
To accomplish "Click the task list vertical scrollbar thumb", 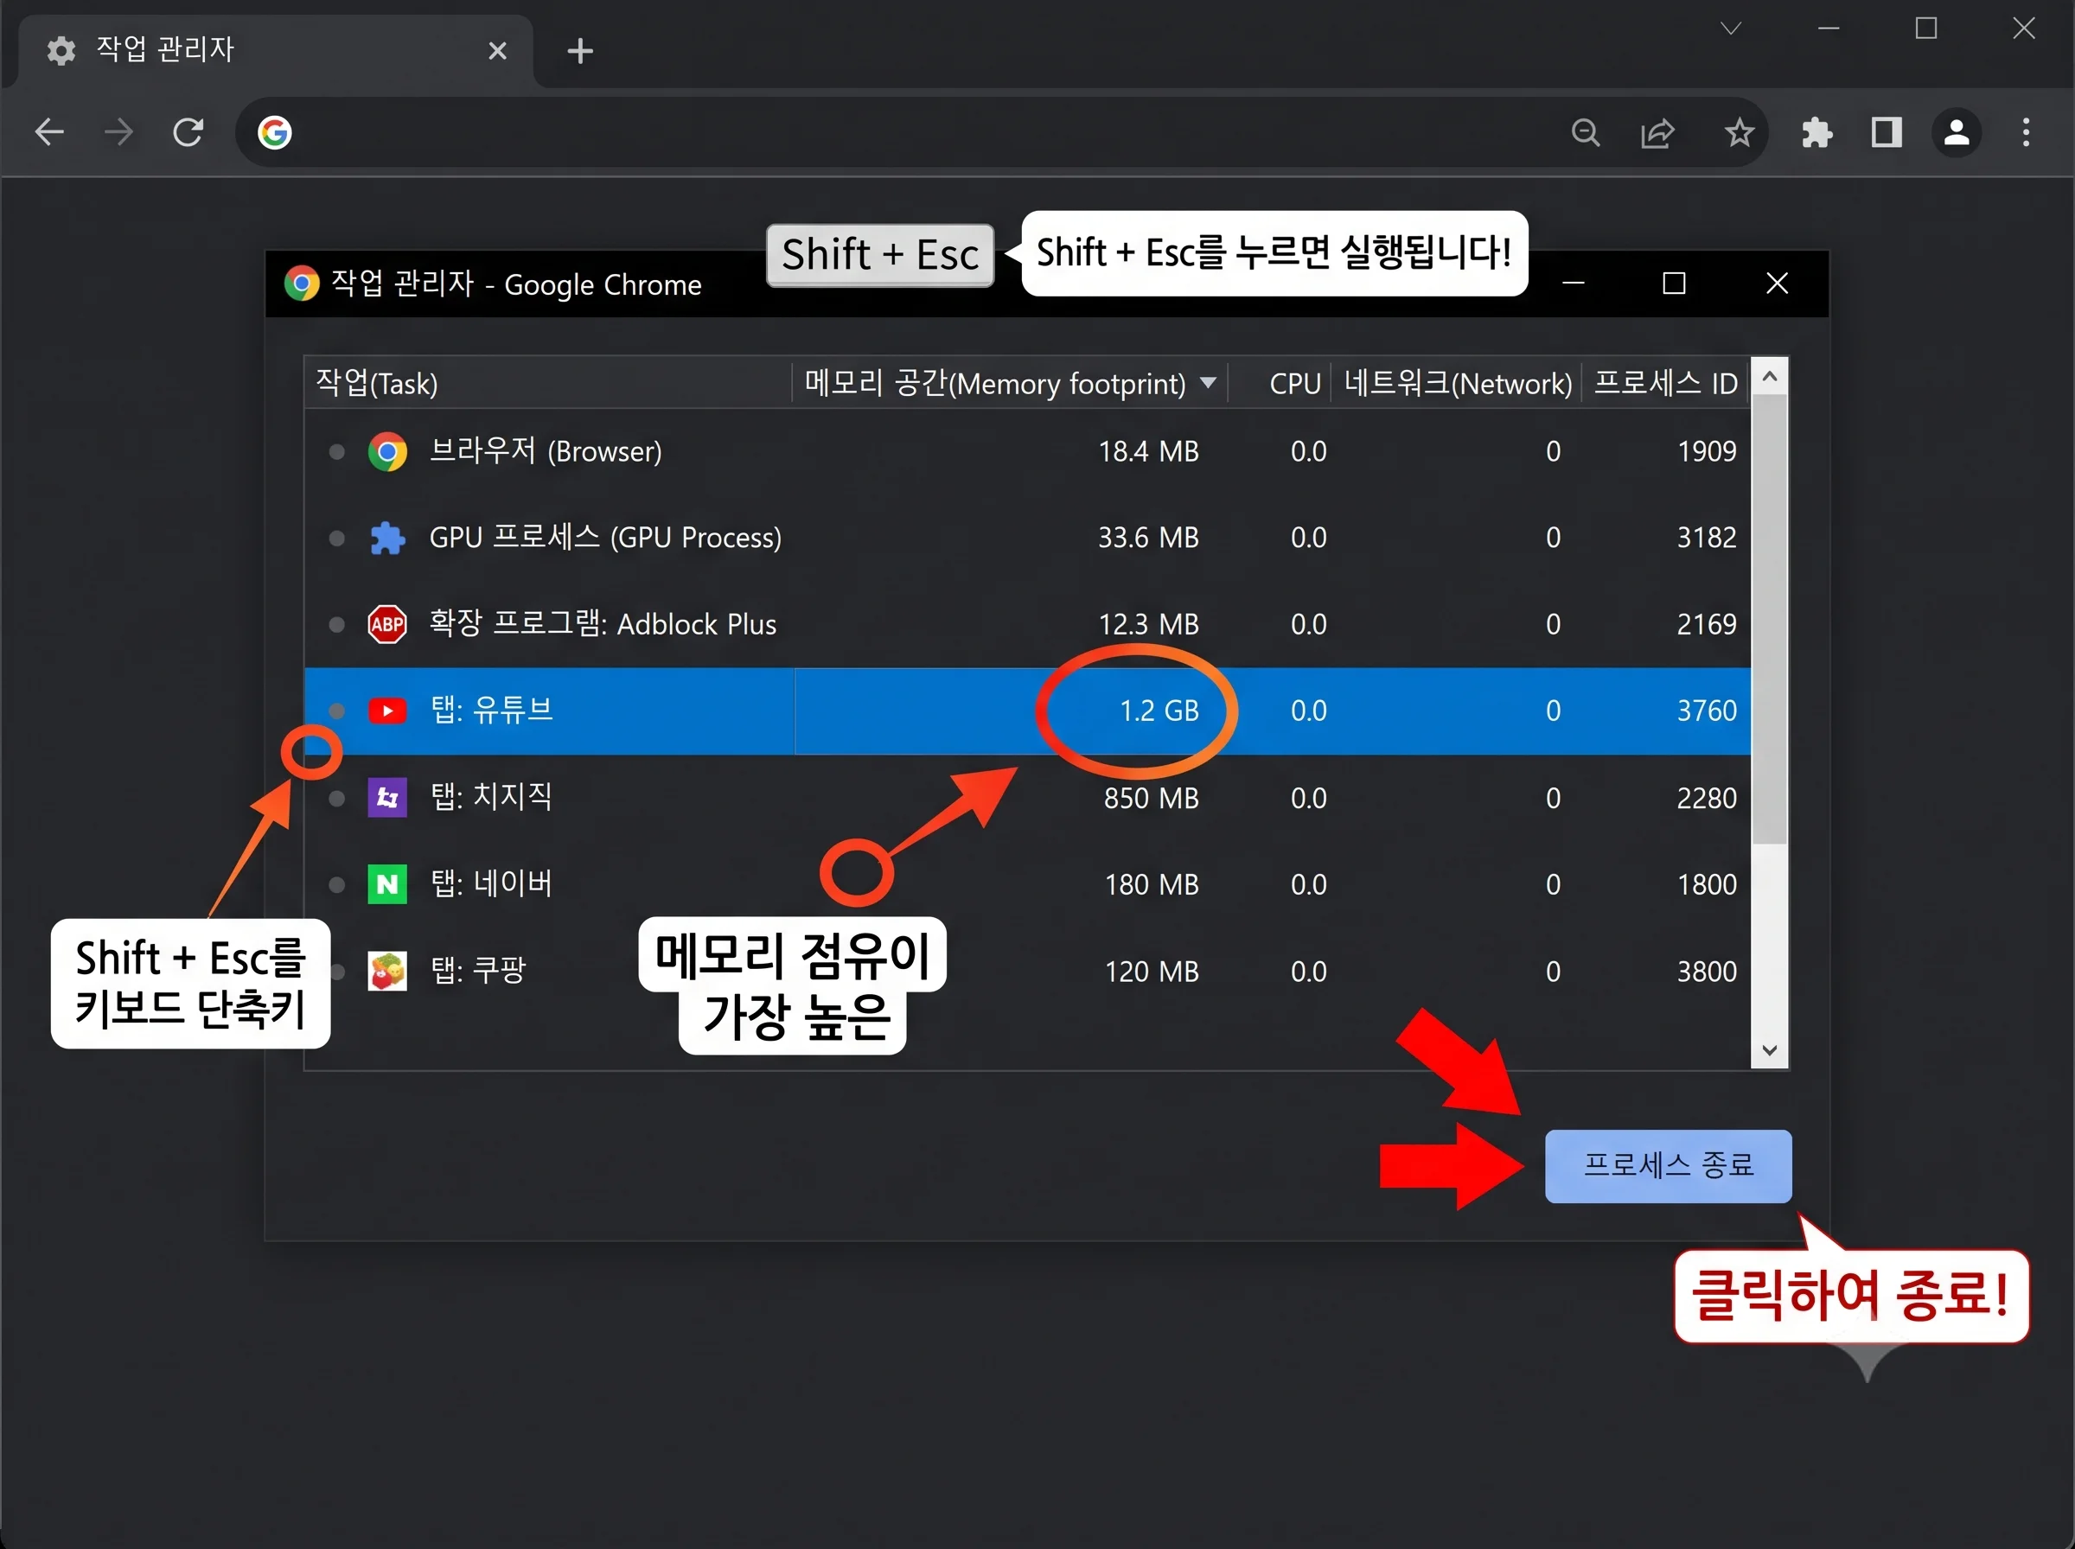I will point(1769,619).
